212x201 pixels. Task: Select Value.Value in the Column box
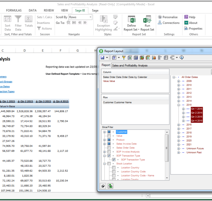109,81
